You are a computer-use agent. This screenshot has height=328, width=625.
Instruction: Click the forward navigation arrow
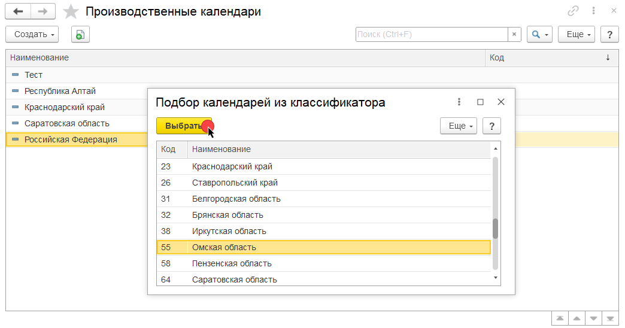tap(43, 11)
